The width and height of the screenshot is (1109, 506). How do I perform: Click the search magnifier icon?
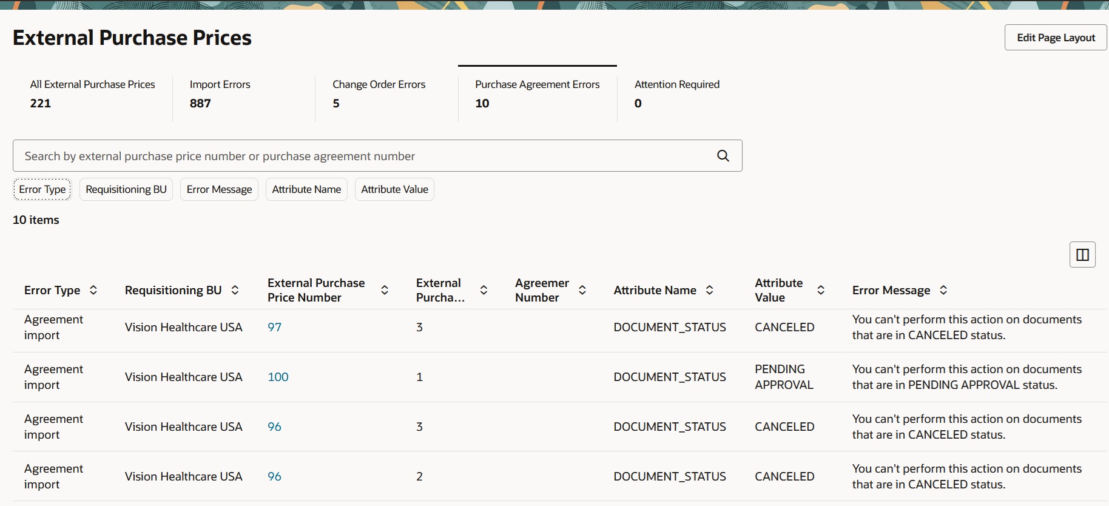point(723,156)
